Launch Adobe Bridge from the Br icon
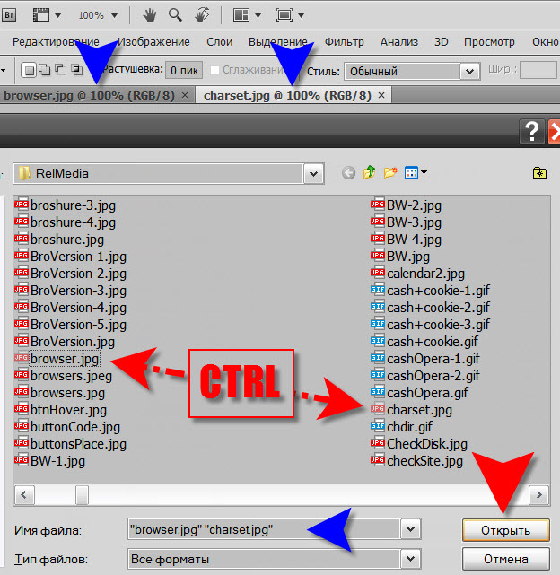Image resolution: width=560 pixels, height=575 pixels. [9, 15]
